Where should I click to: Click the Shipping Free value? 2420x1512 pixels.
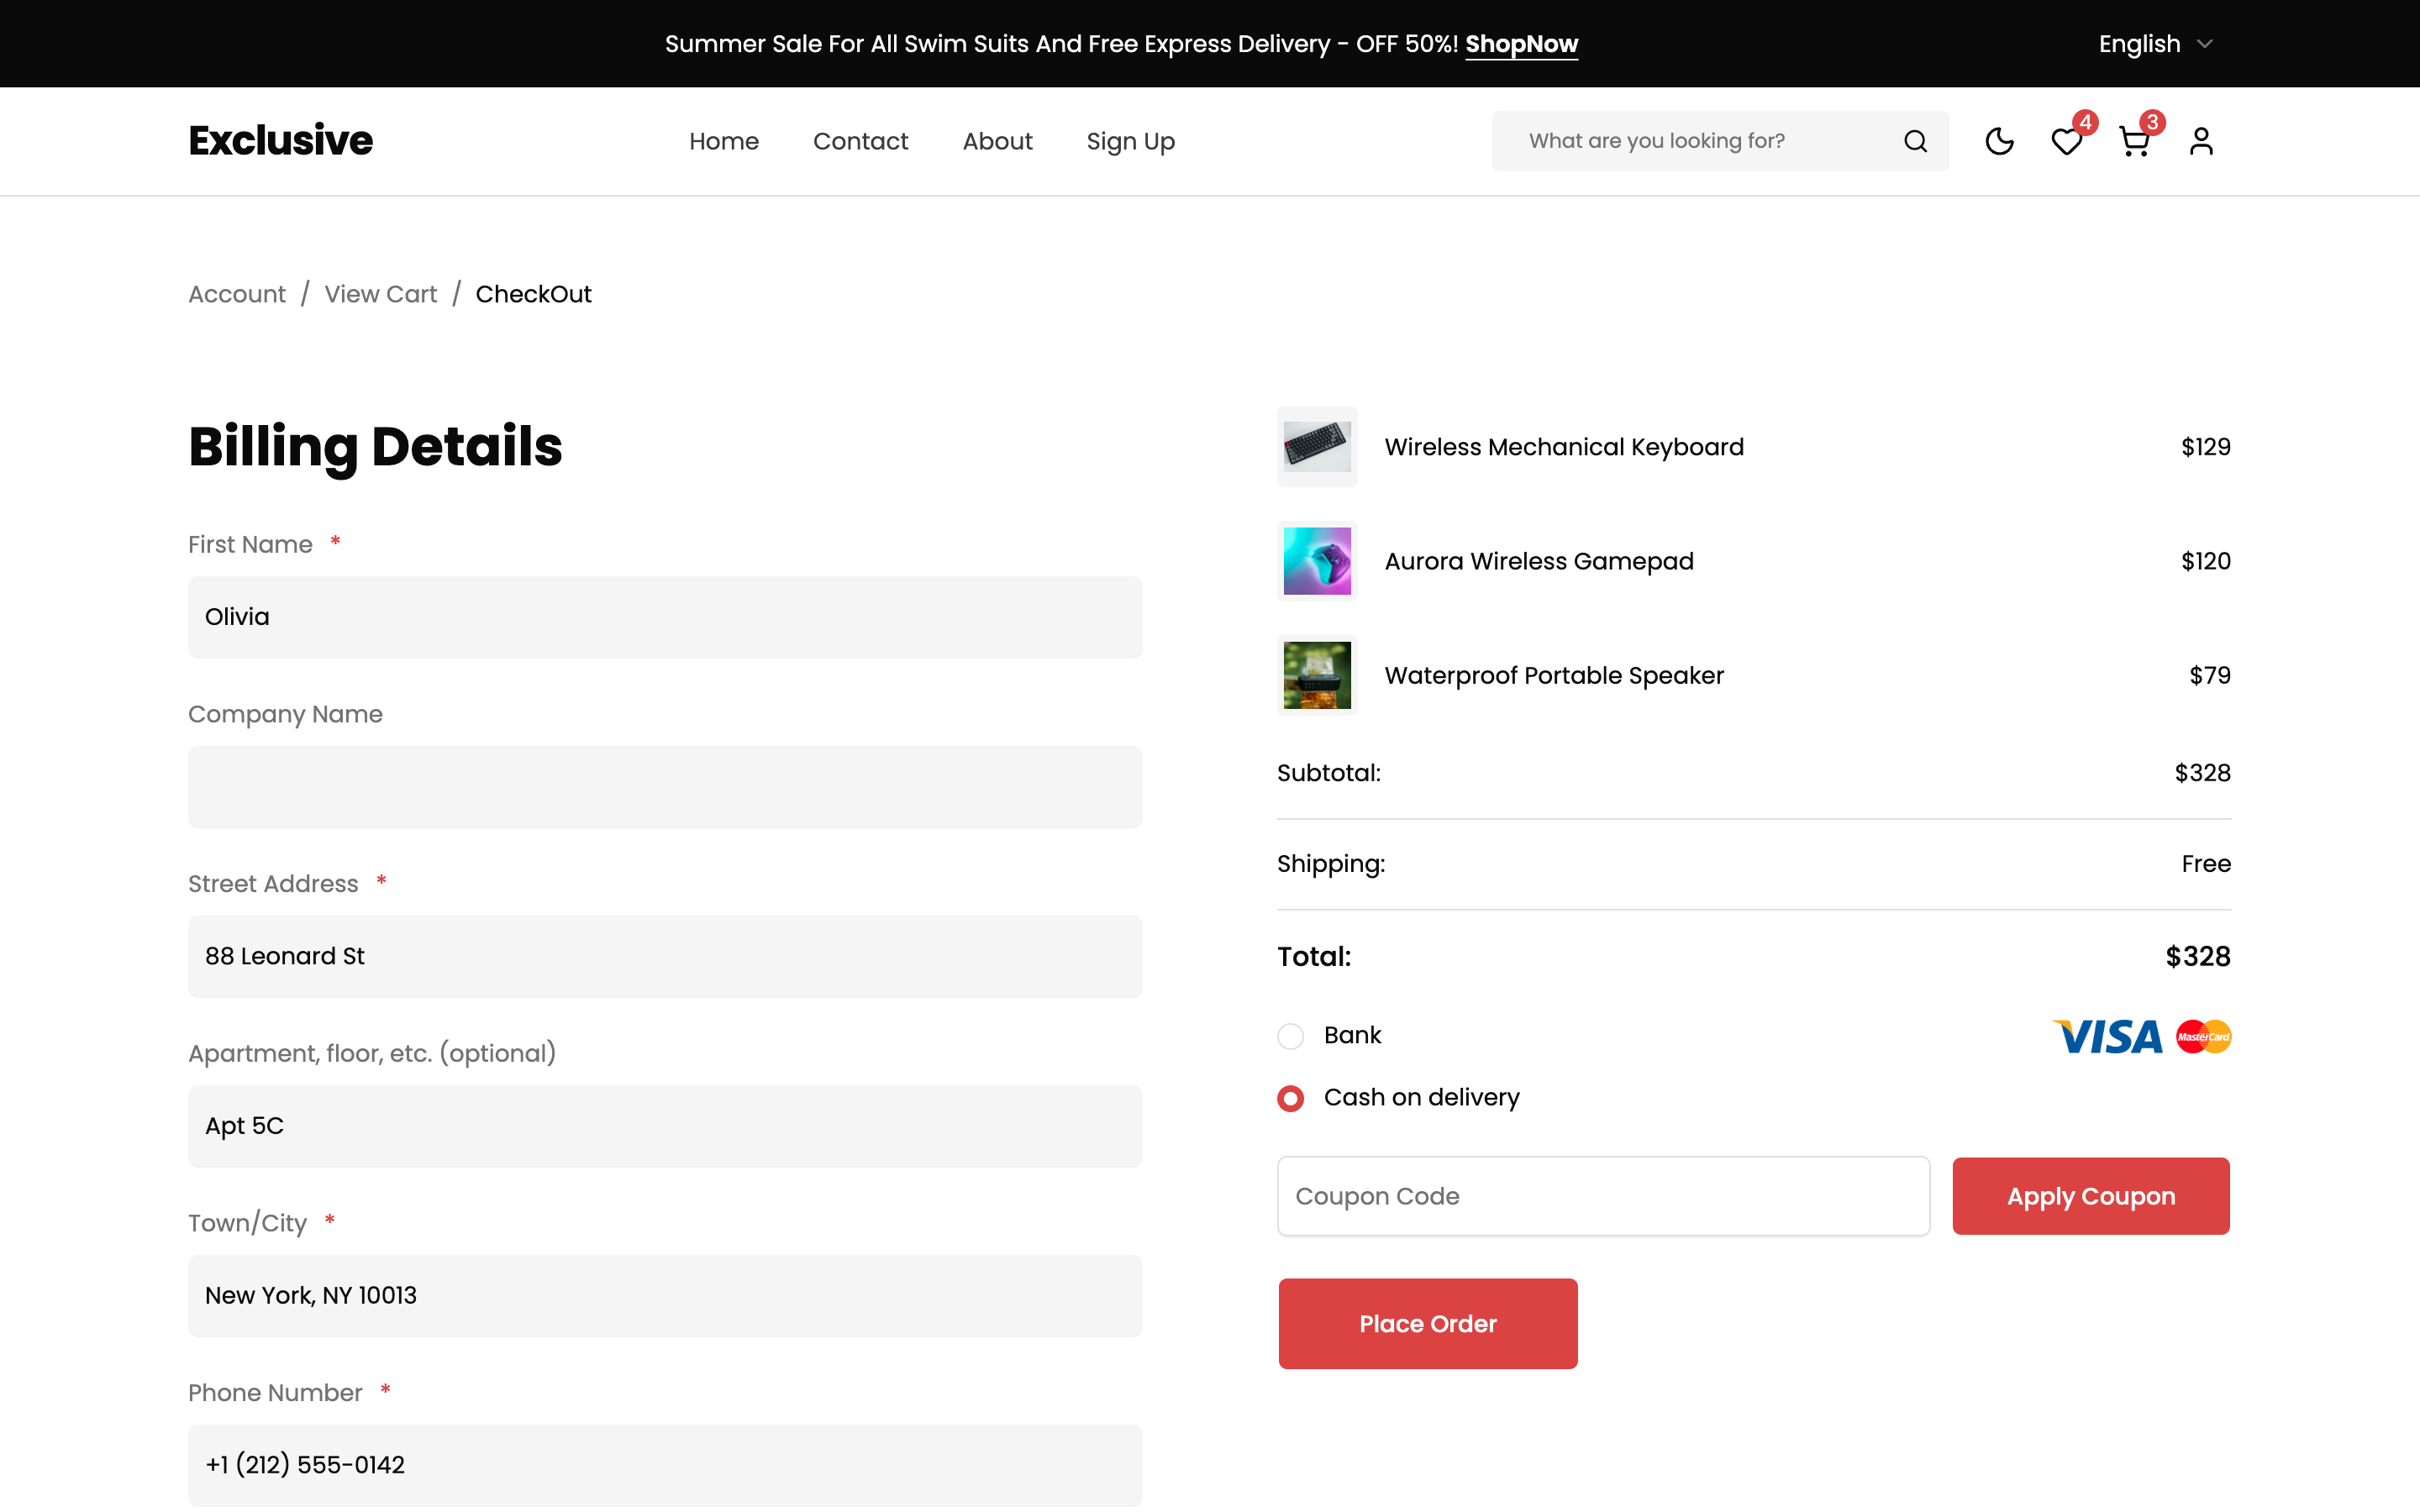2206,864
